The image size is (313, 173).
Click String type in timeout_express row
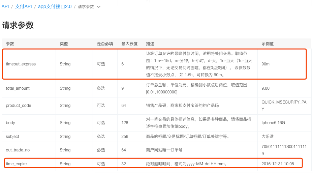(65, 64)
